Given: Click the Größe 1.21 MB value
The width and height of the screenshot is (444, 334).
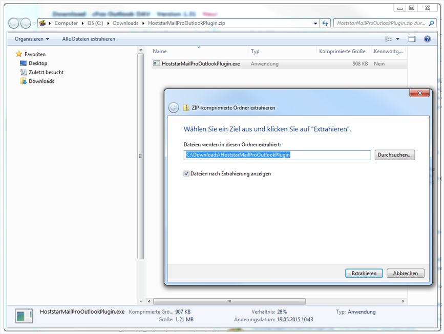Looking at the screenshot, I should click(x=184, y=320).
